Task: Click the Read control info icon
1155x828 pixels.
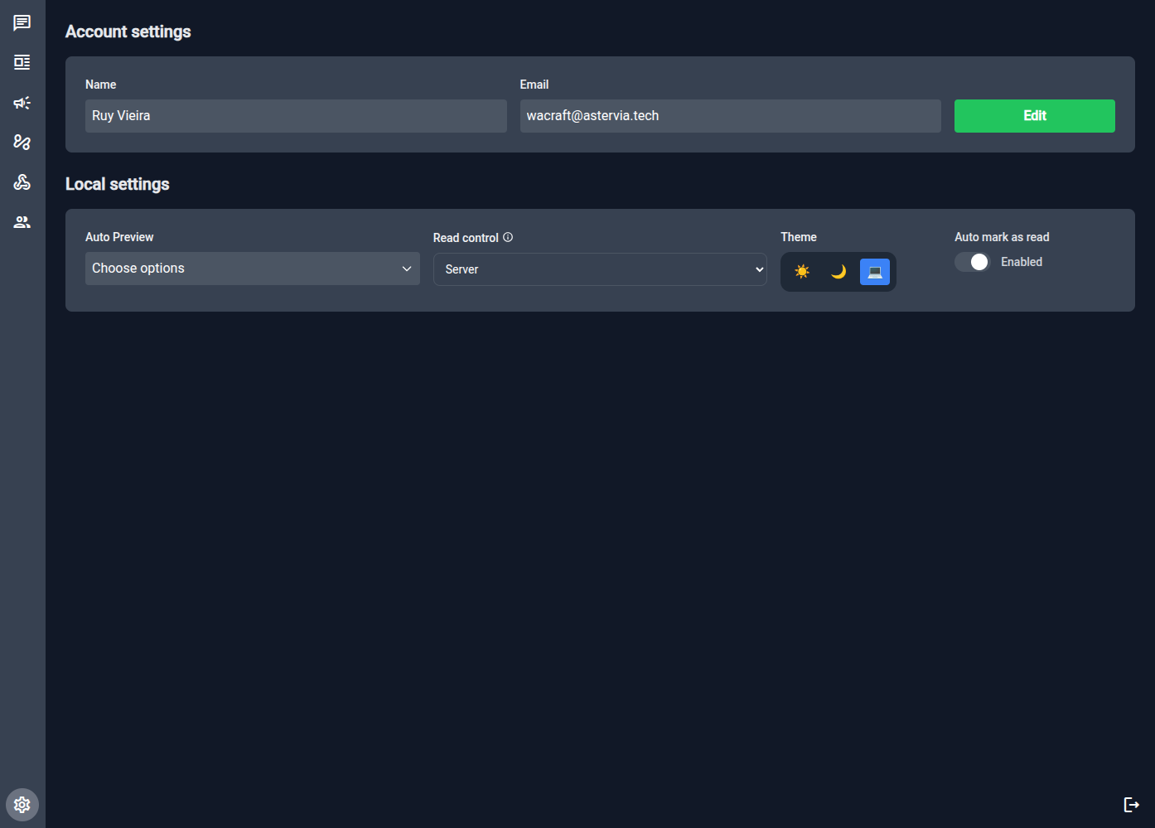Action: 508,237
